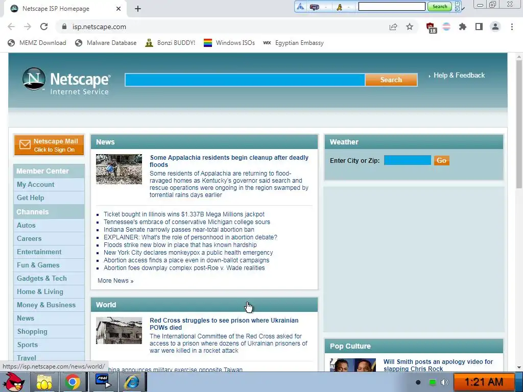Toggle the browser side panel
523x392 pixels.
click(x=479, y=27)
